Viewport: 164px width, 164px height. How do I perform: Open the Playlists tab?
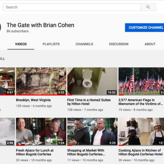(51, 44)
